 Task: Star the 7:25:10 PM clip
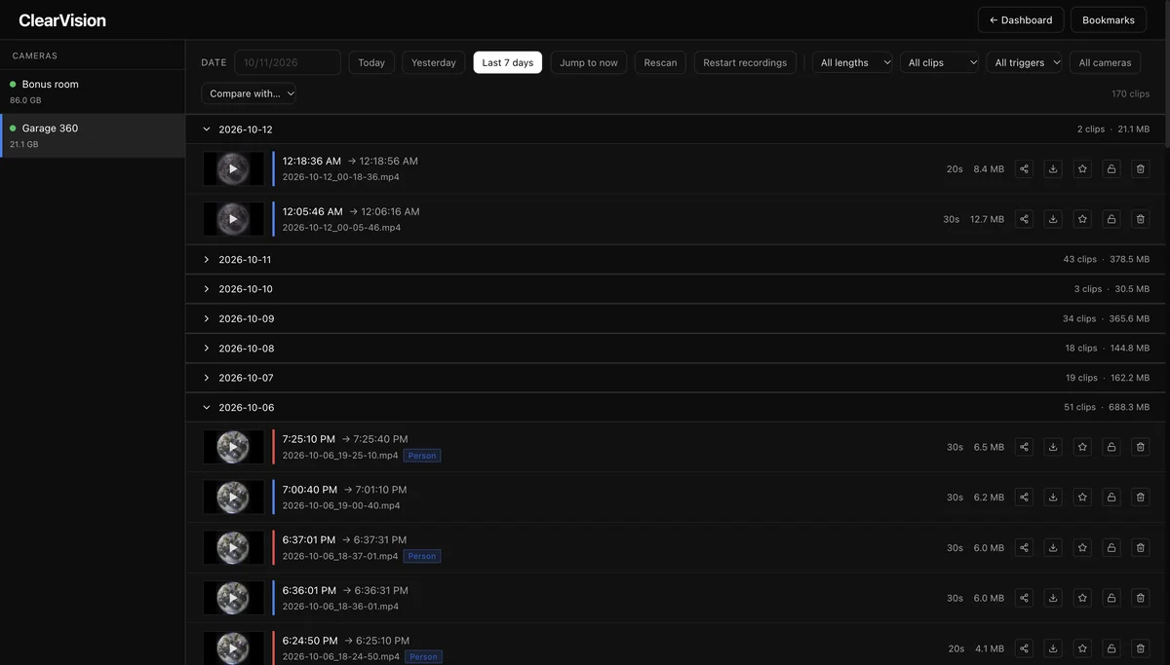(x=1082, y=447)
